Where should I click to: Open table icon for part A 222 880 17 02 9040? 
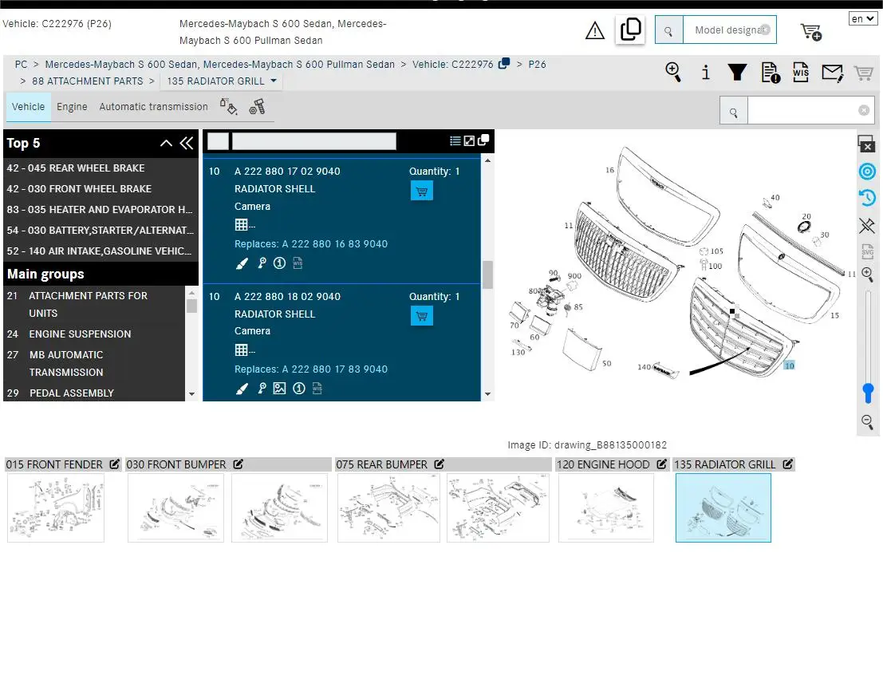tap(242, 225)
